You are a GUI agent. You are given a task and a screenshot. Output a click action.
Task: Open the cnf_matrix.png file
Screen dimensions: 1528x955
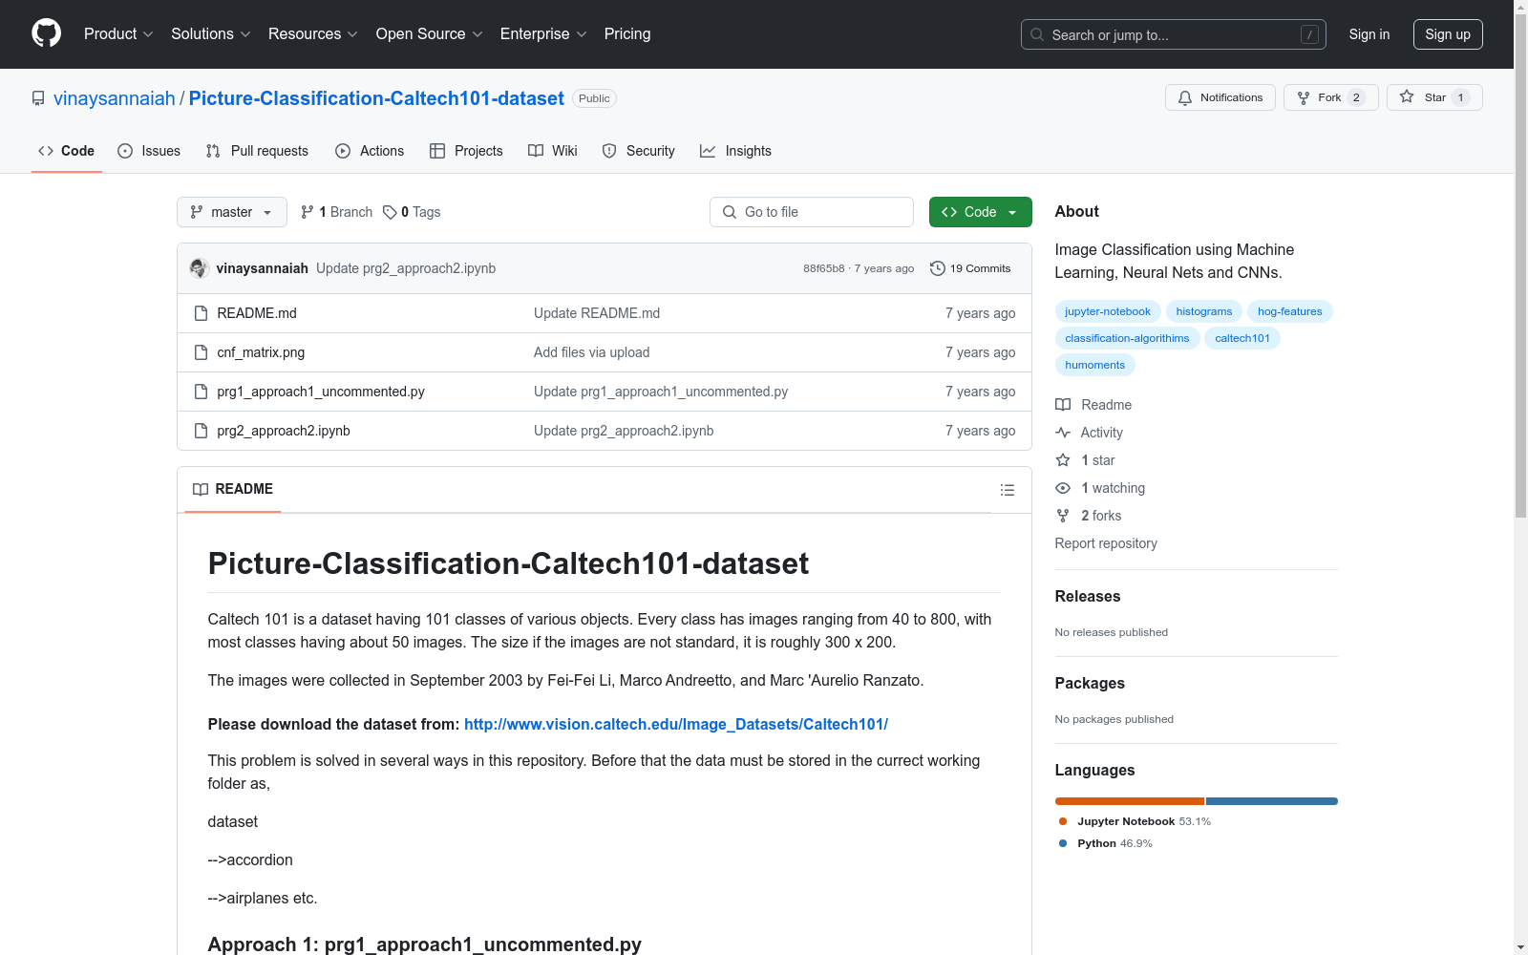261,352
